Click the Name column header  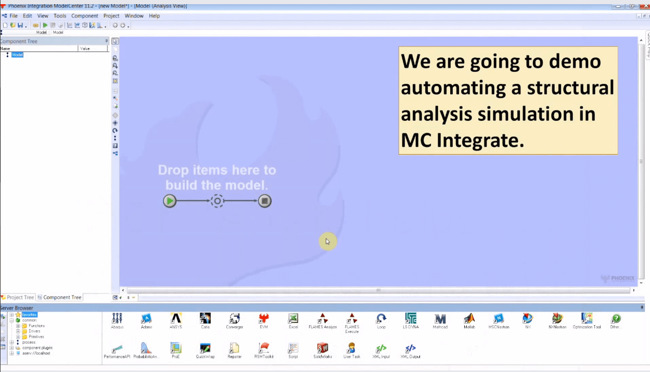[x=39, y=48]
